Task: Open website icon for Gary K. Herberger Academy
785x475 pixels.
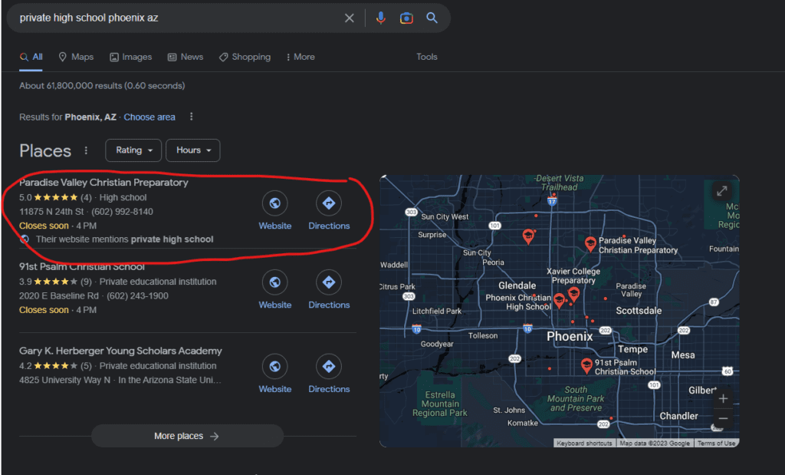Action: click(275, 366)
